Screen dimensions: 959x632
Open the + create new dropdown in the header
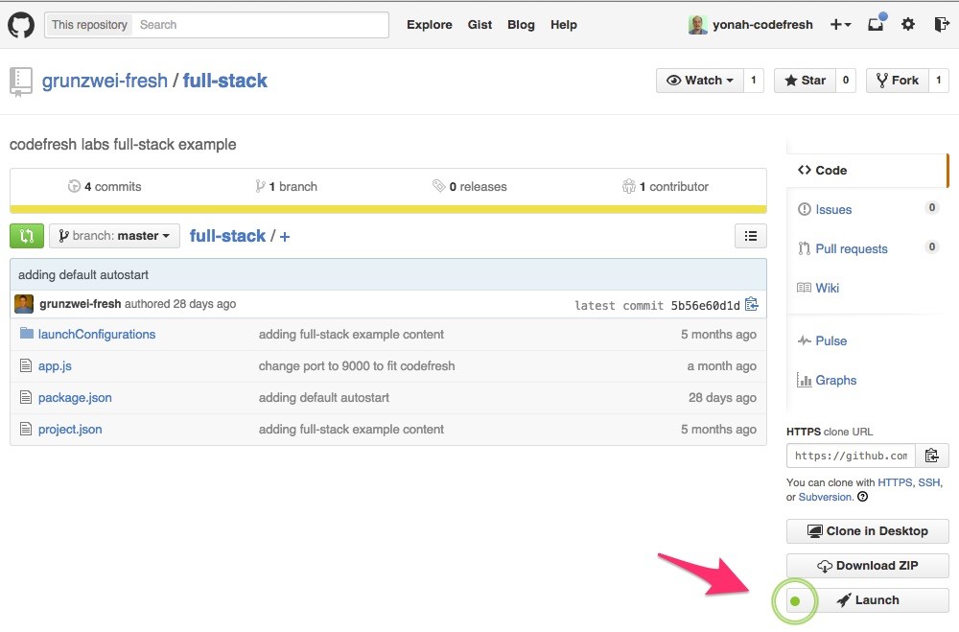point(841,24)
